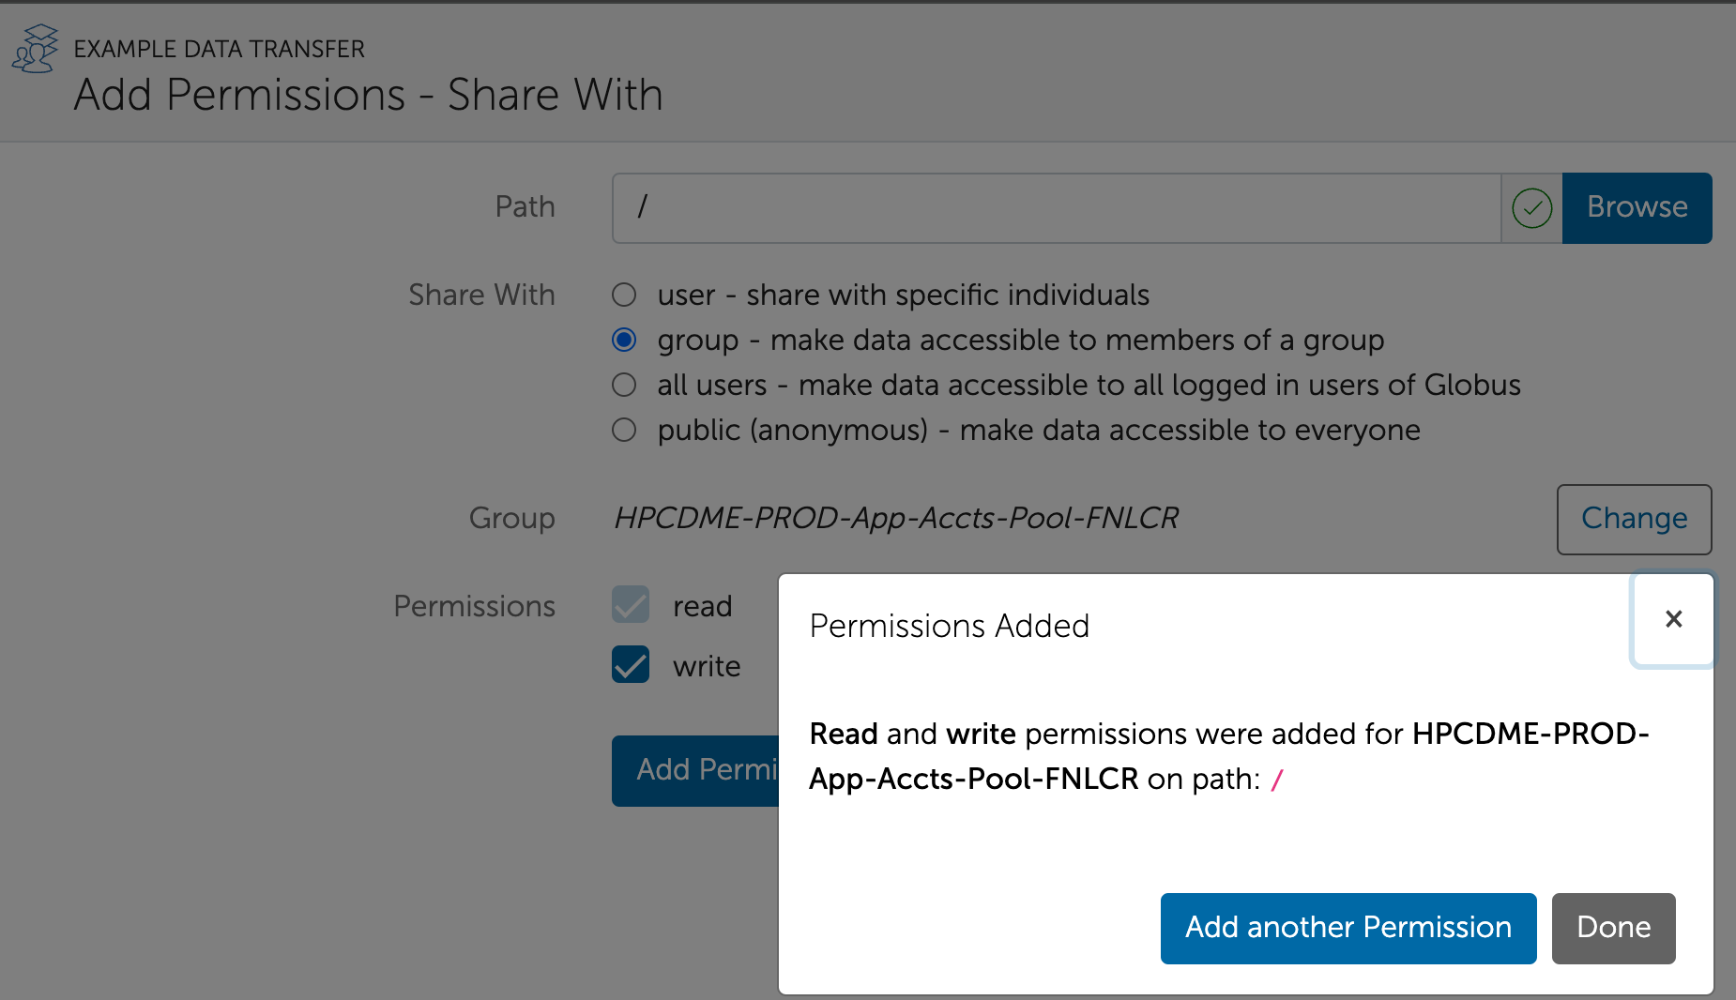
Task: Toggle the read permission checkbox
Action: (631, 605)
